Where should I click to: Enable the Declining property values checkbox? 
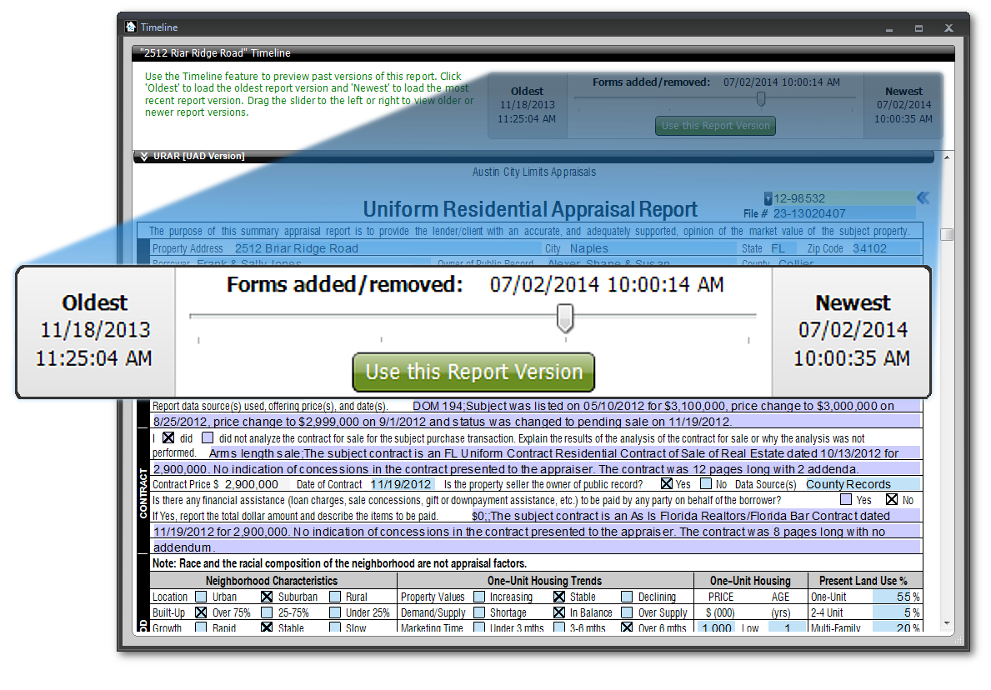627,597
